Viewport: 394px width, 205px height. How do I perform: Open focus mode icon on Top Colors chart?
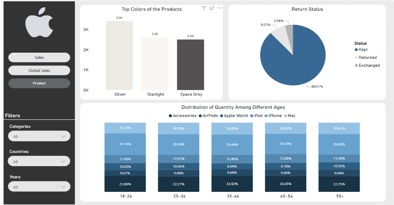click(x=212, y=8)
